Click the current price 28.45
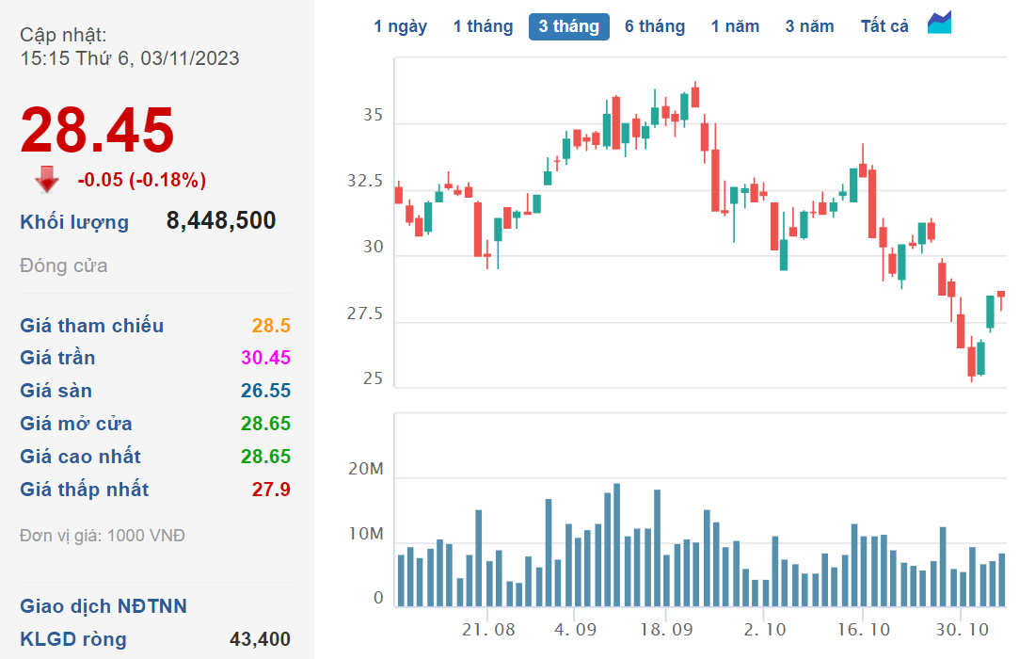 [98, 130]
